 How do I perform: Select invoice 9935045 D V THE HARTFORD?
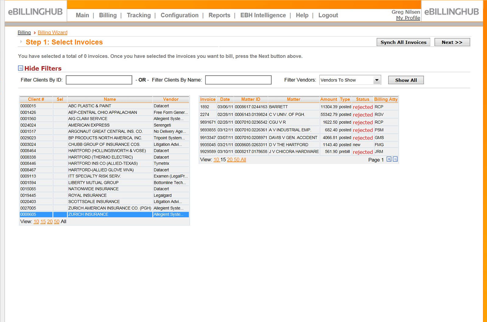[x=299, y=145]
